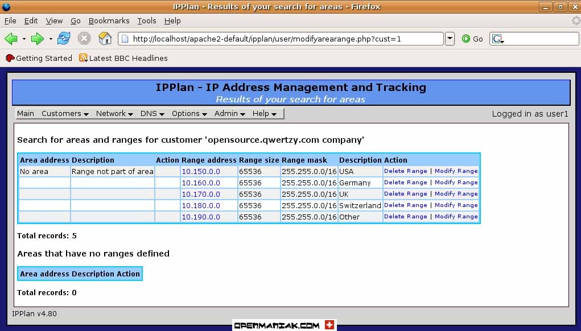Reload the page with the refresh icon
Viewport: 581px width, 331px height.
click(64, 38)
